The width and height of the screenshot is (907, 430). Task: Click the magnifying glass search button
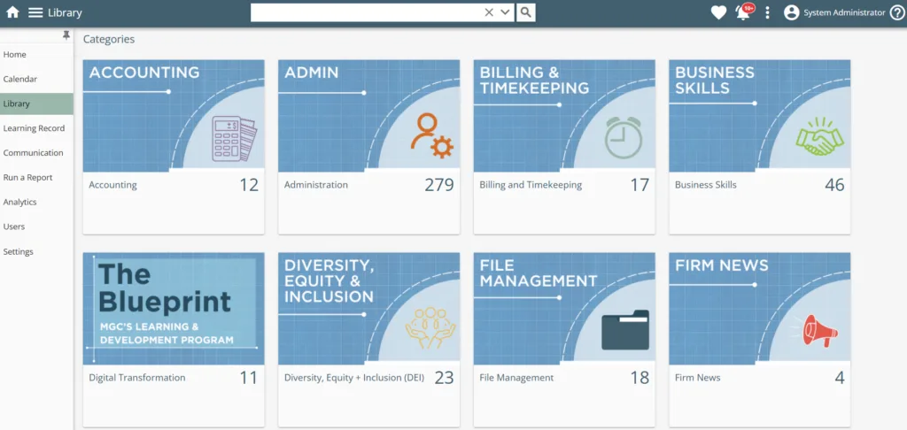[526, 12]
